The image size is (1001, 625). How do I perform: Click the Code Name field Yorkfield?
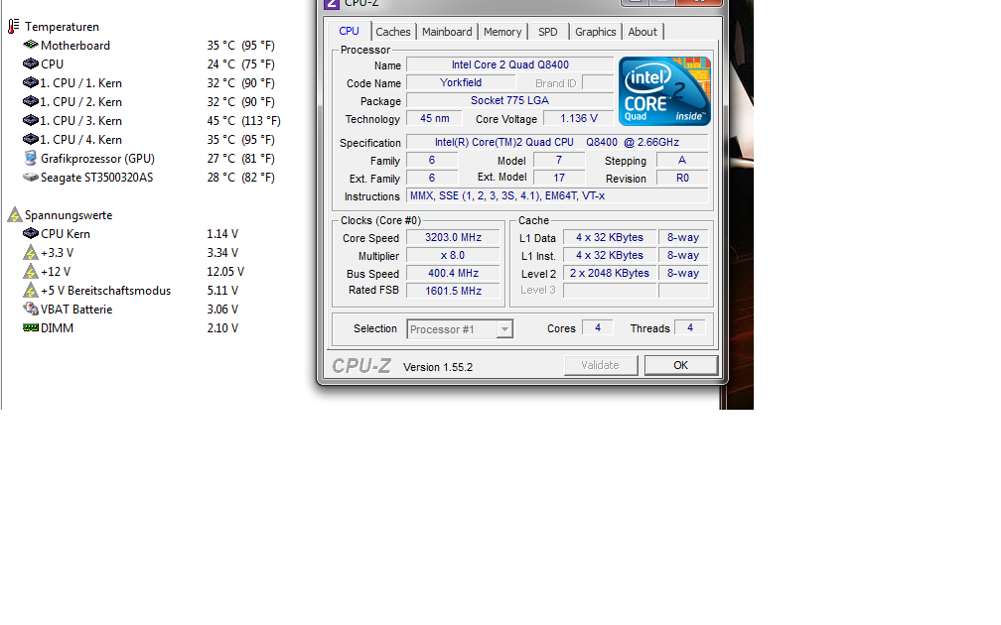tap(461, 82)
